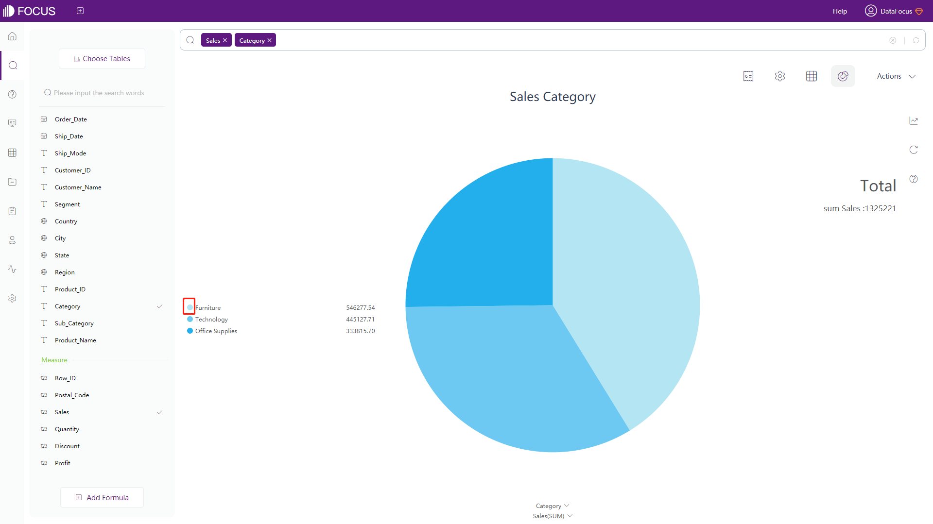The image size is (933, 524).
Task: Click the FOCUS logo
Action: tap(29, 11)
